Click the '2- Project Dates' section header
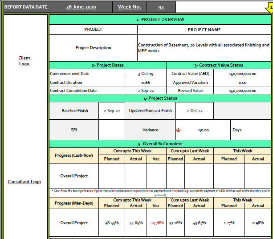The width and height of the screenshot is (273, 239). tap(108, 65)
